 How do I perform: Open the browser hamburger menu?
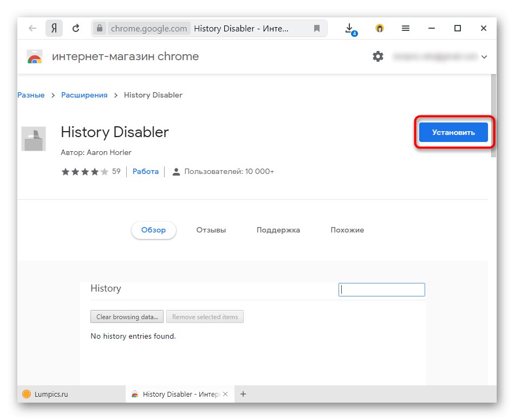click(405, 28)
